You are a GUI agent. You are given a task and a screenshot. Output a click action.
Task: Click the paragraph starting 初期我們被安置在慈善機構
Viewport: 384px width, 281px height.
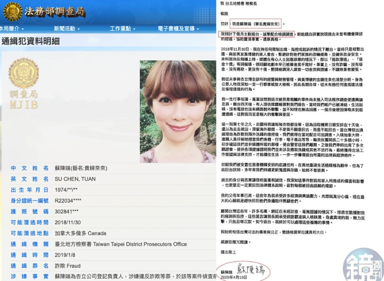pos(292,168)
